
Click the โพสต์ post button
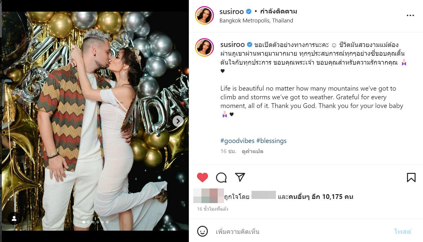(x=403, y=232)
